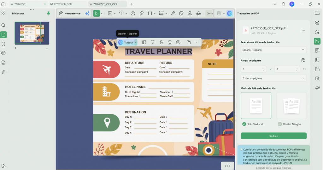Open page 1 thumbnail more options

(x=47, y=48)
